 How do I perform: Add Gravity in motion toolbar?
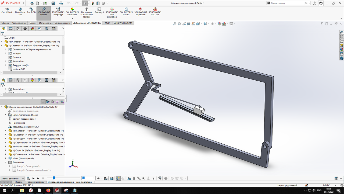click(153, 178)
